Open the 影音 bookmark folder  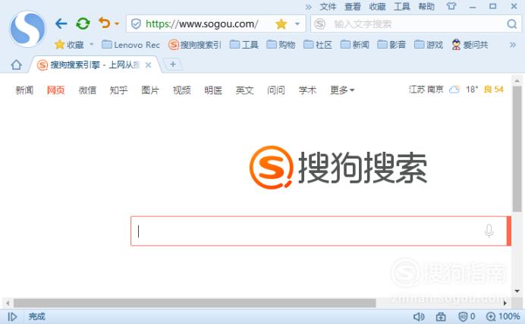coord(391,45)
